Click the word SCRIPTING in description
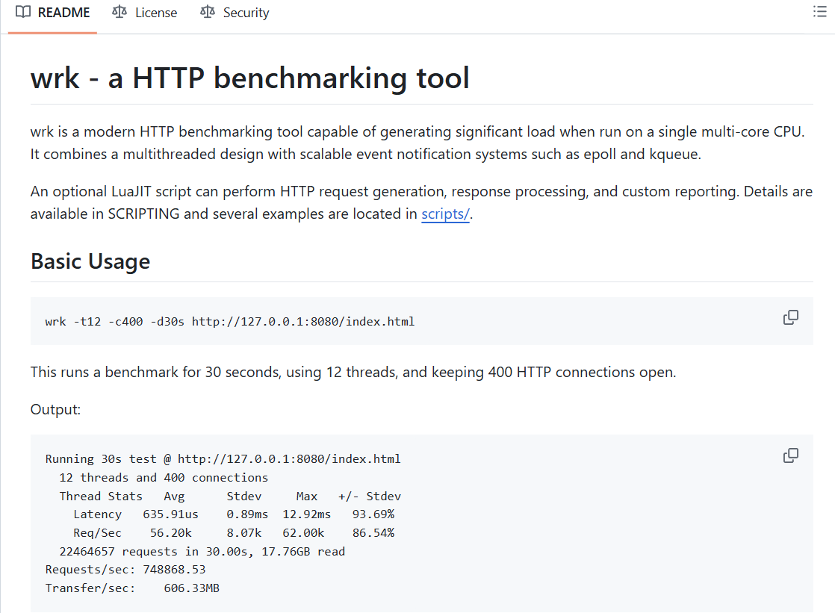 pyautogui.click(x=145, y=214)
